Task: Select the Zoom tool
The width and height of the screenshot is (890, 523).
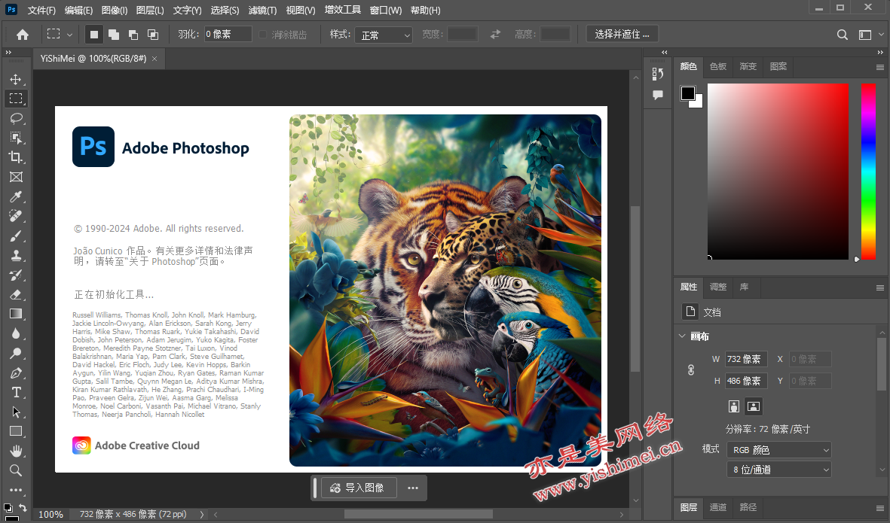Action: point(16,470)
